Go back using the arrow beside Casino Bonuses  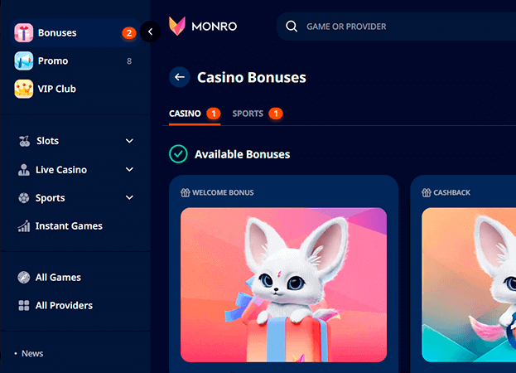click(x=180, y=77)
